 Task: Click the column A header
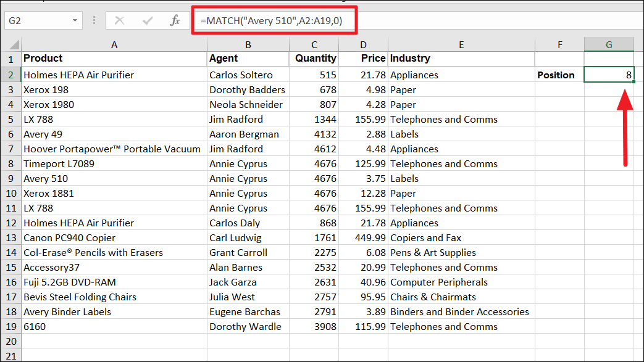[x=114, y=44]
